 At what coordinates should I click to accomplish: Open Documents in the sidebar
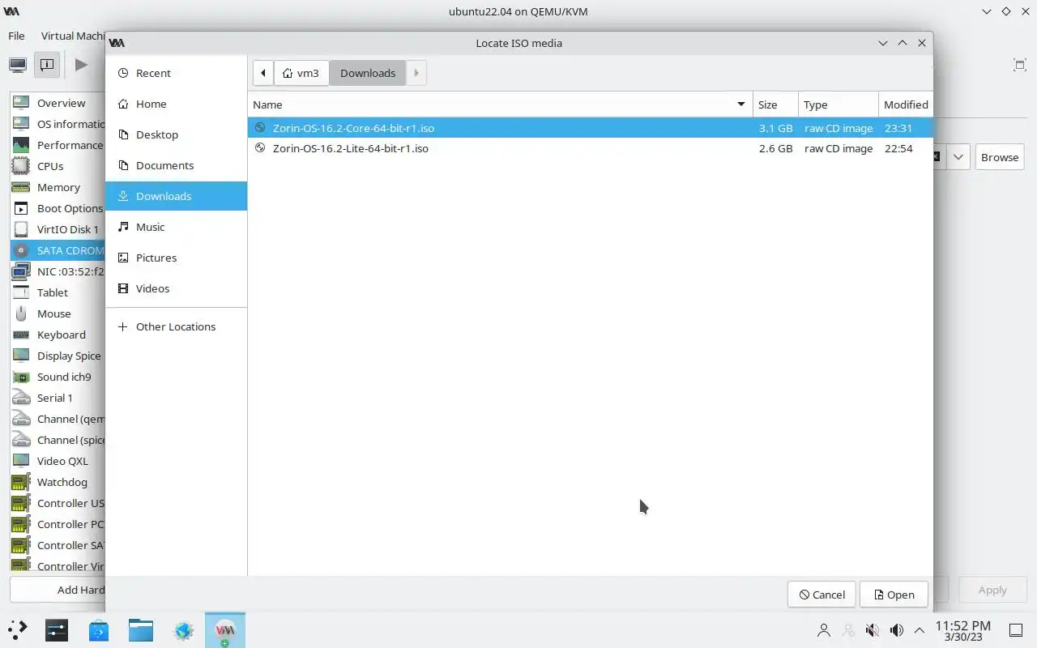[x=176, y=165]
